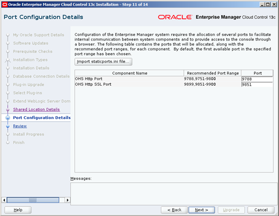
Task: Click the Component Name column header
Action: (x=129, y=73)
